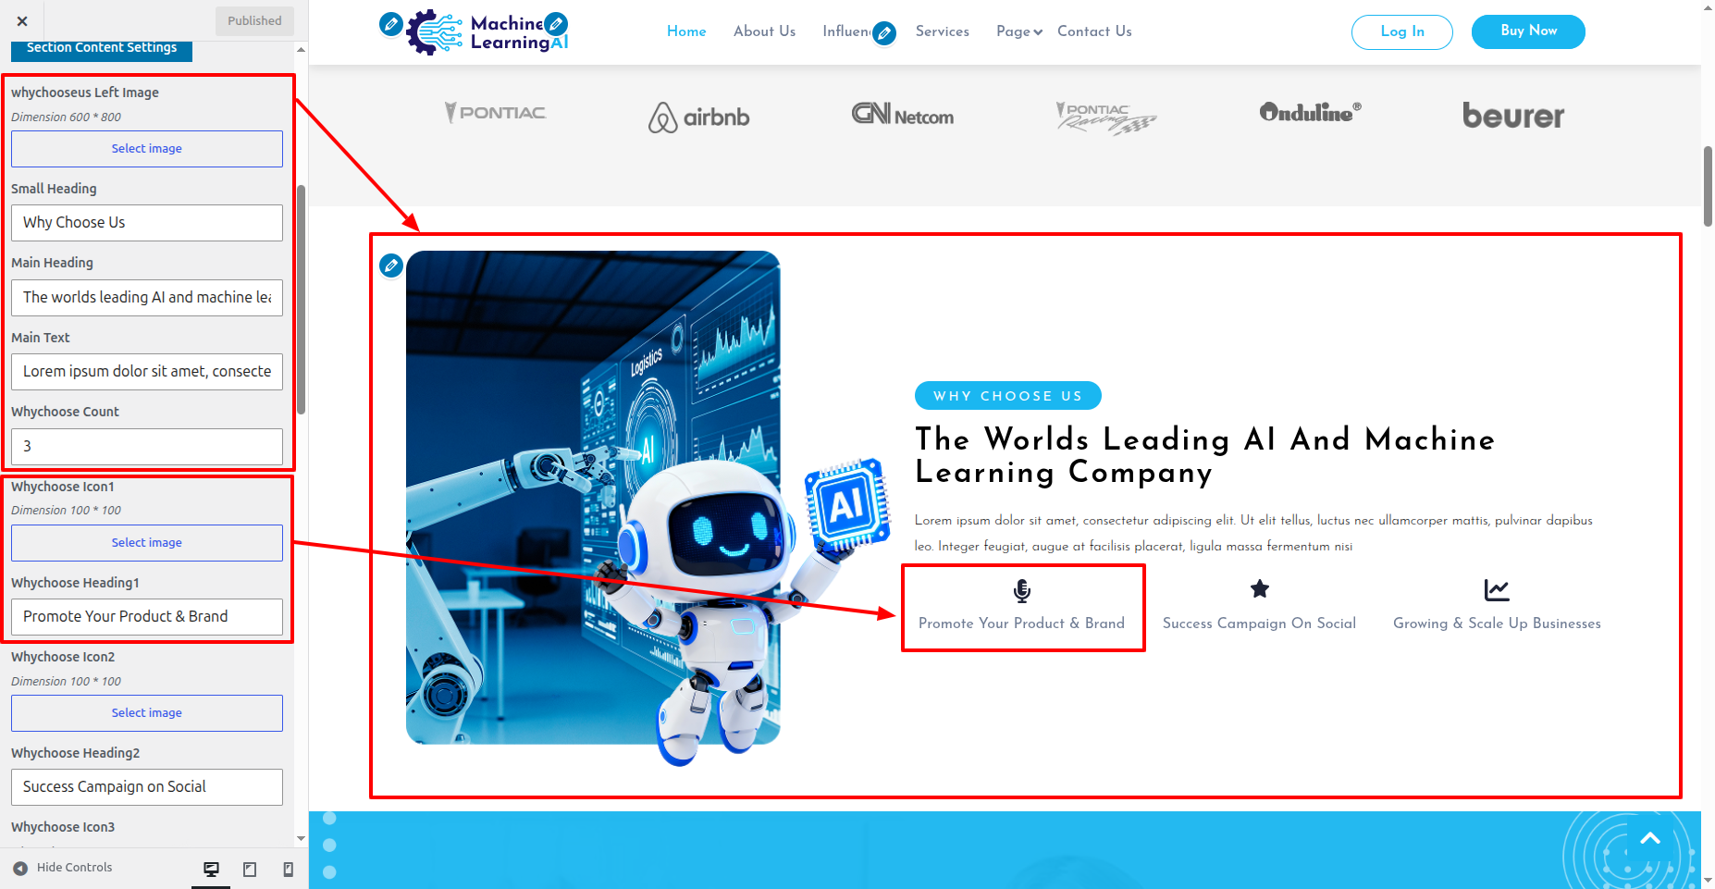Click the Buy Now button
The height and width of the screenshot is (889, 1715).
(x=1528, y=31)
